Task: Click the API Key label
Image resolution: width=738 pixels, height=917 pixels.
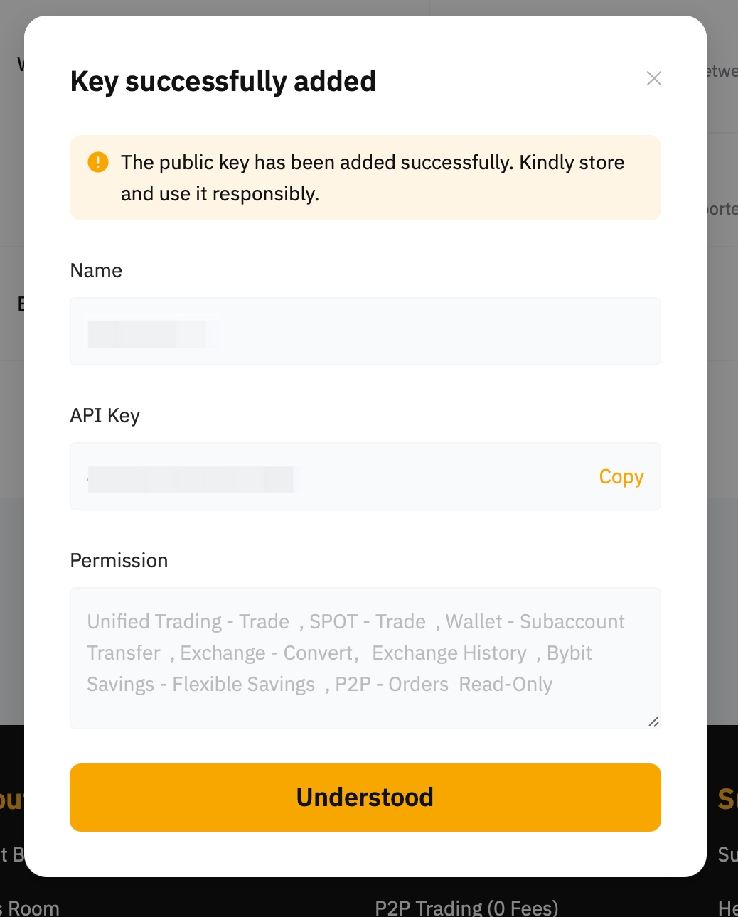Action: tap(105, 415)
